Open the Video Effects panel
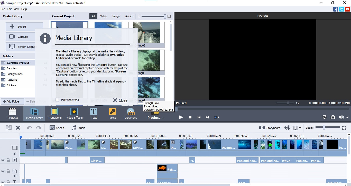 [75, 114]
